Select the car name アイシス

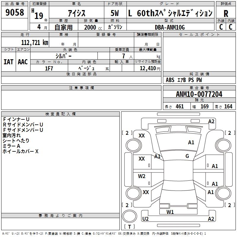pos(77,13)
